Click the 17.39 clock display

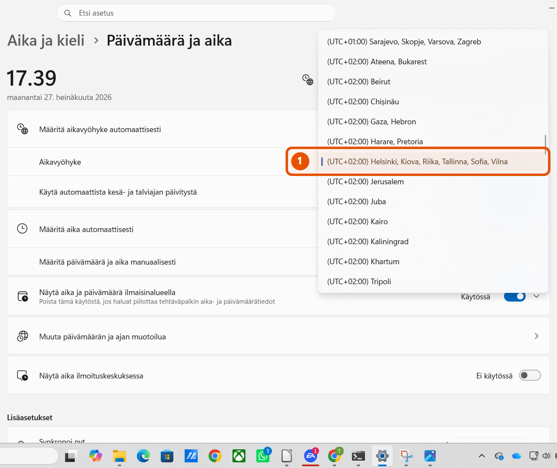32,78
